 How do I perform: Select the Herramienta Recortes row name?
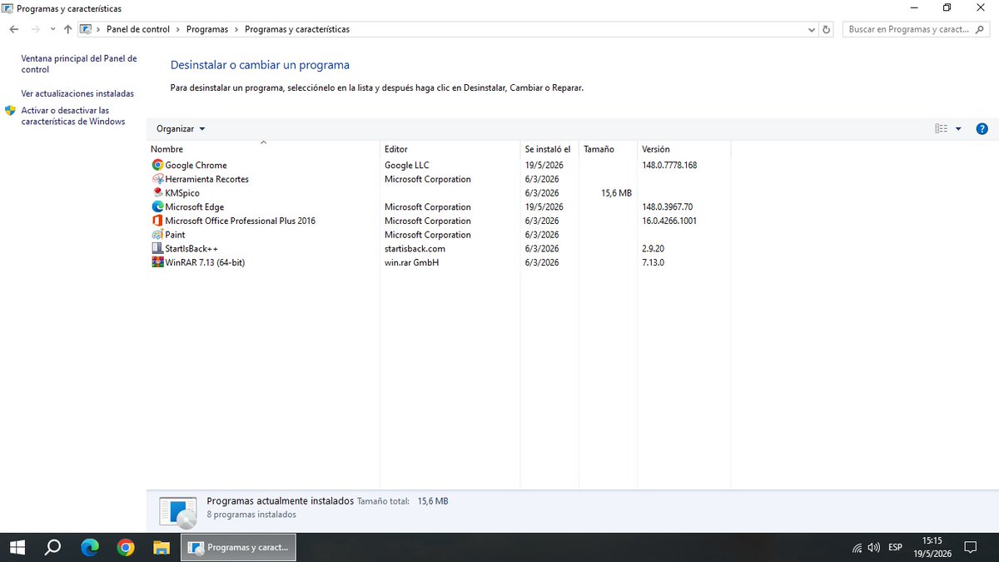point(206,179)
